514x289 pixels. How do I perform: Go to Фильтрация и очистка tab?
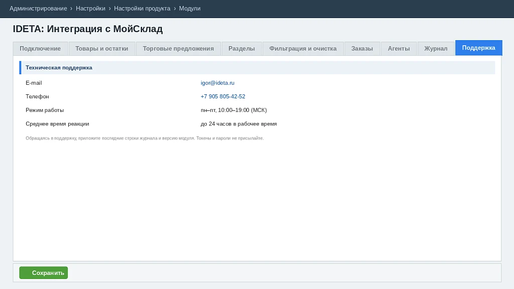pos(303,49)
